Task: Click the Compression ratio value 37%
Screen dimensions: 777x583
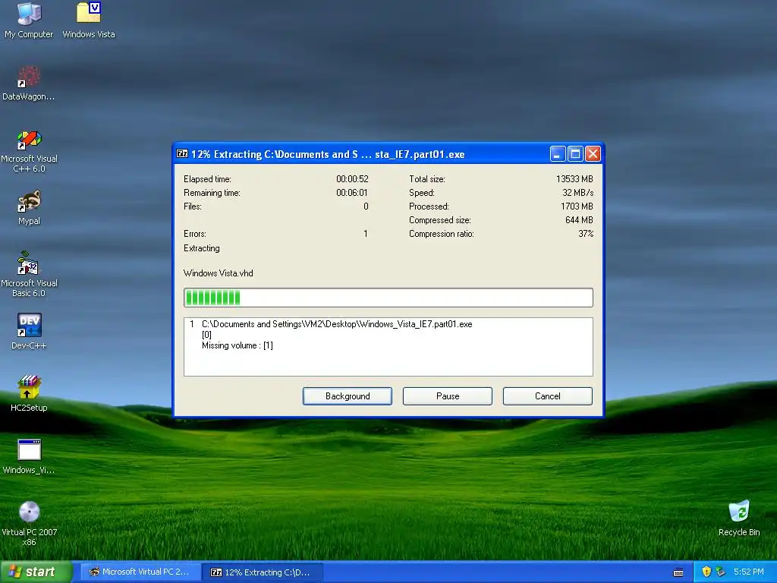Action: pyautogui.click(x=586, y=234)
